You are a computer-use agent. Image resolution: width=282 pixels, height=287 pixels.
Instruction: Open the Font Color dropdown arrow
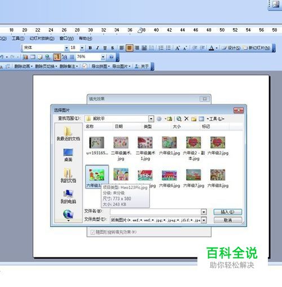[217, 48]
